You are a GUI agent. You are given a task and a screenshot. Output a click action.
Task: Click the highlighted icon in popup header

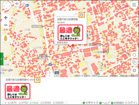pos(82,15)
